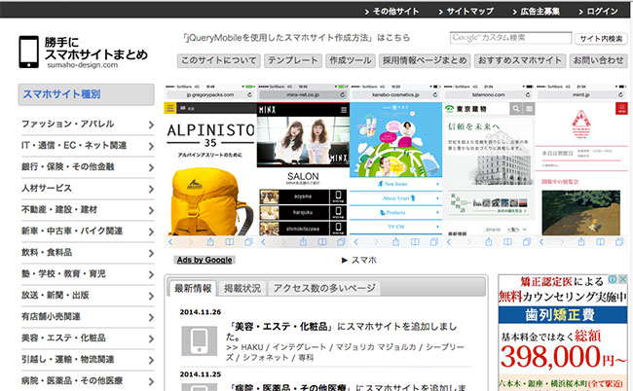Open マジョリカ マジョルカ link in news

tap(376, 347)
